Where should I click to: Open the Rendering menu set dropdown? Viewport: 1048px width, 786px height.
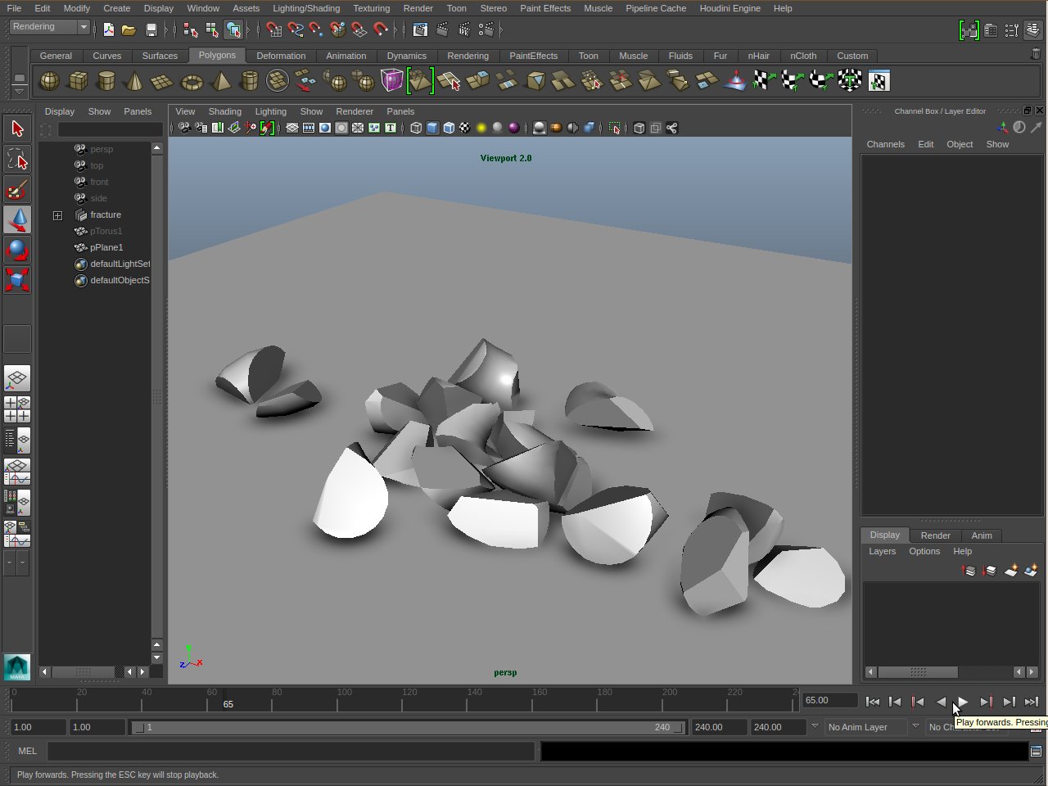[x=50, y=27]
